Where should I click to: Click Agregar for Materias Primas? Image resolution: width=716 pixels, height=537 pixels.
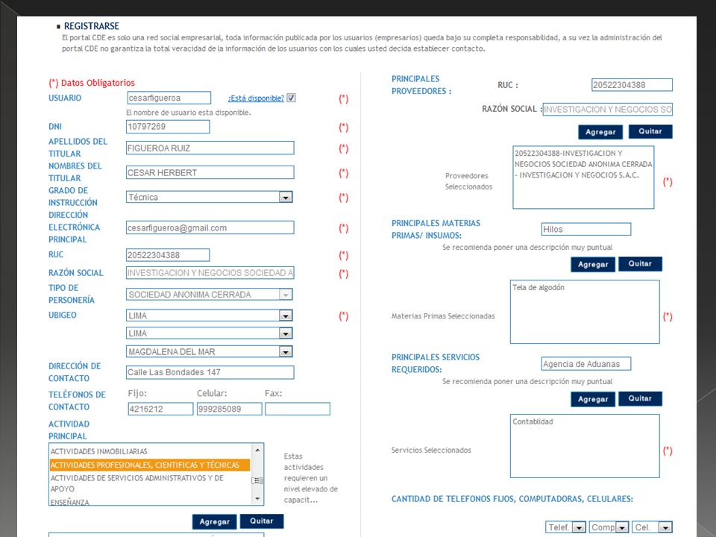pos(593,264)
